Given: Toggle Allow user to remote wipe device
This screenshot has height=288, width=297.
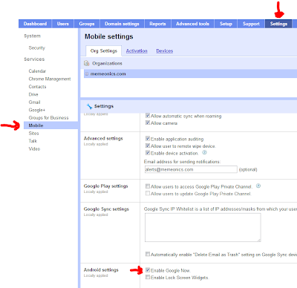Looking at the screenshot, I should click(148, 145).
